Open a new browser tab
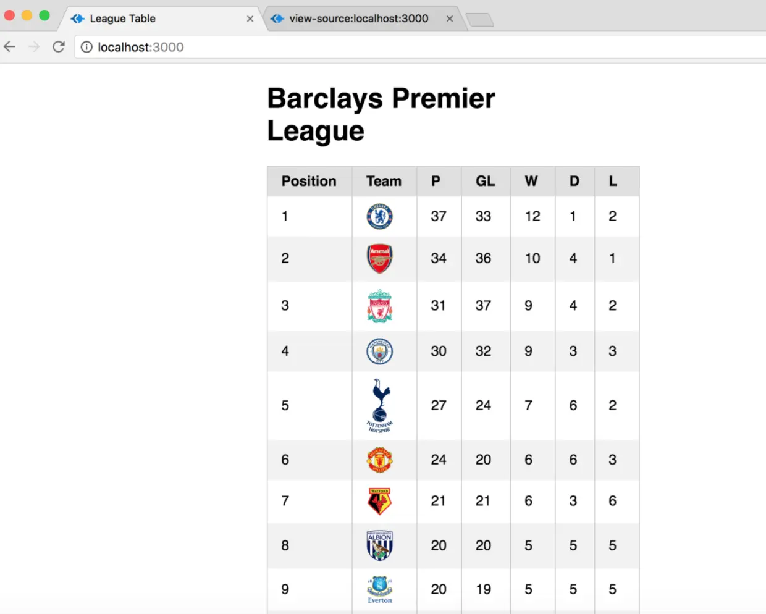 click(479, 20)
